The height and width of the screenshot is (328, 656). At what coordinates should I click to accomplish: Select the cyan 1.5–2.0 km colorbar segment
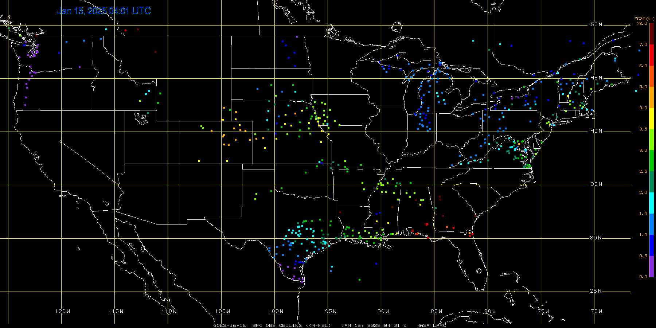click(652, 203)
